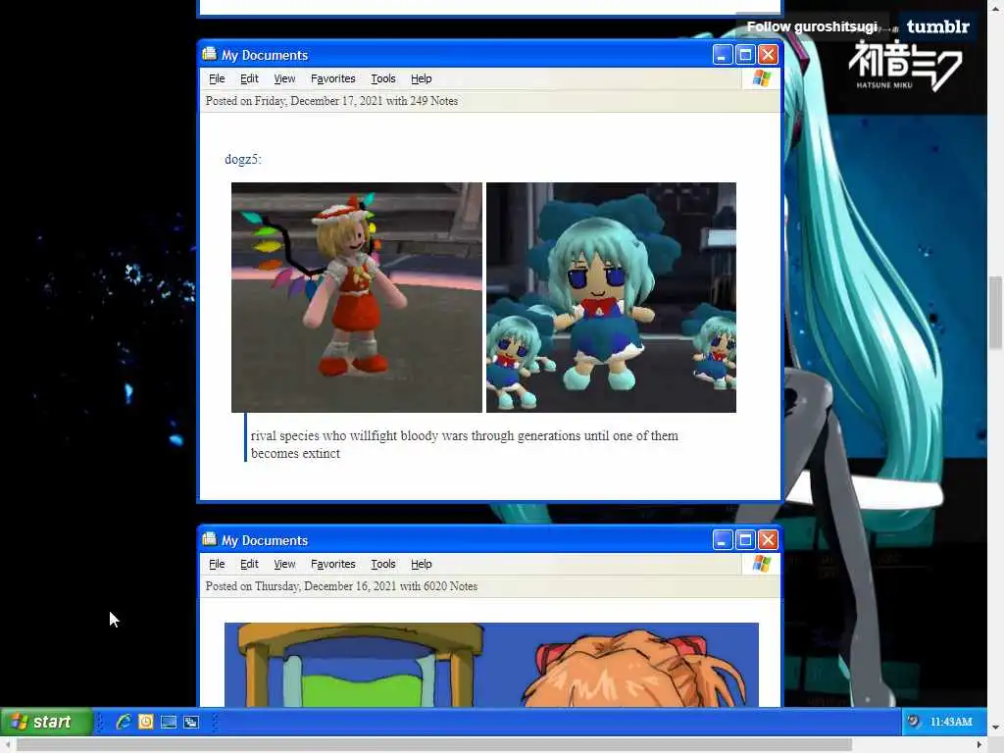The image size is (1004, 753).
Task: Click the vertical scrollbar thumb
Action: 995,313
